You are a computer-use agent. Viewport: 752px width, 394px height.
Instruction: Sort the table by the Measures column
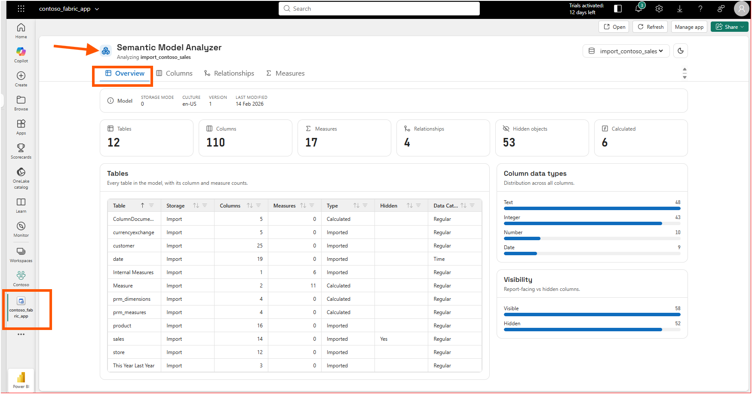point(303,206)
